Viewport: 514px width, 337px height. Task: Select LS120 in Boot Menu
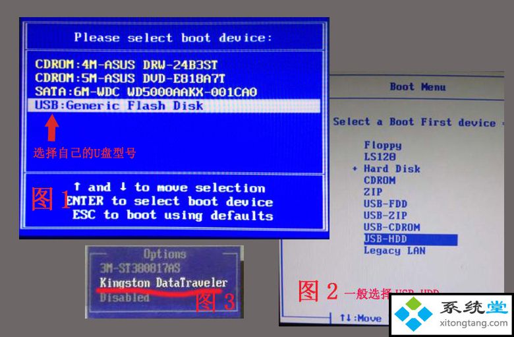(380, 157)
